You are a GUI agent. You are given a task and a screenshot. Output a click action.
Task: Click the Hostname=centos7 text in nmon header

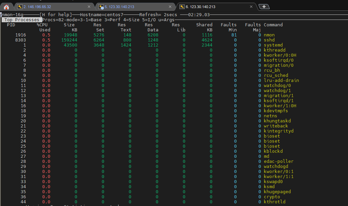click(101, 15)
